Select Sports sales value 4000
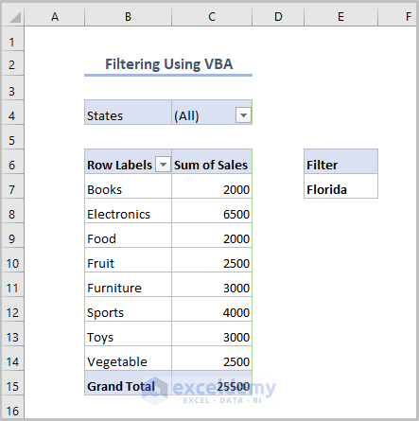The width and height of the screenshot is (419, 421). tap(212, 309)
